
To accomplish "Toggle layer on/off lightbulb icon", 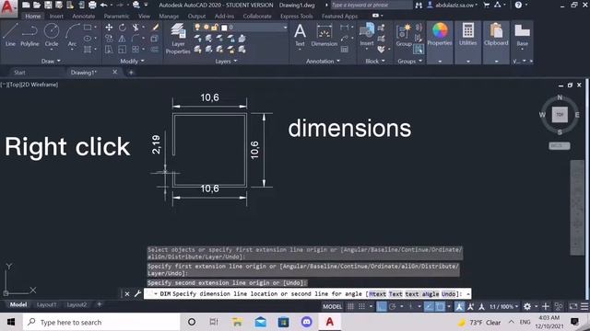I will point(197,28).
